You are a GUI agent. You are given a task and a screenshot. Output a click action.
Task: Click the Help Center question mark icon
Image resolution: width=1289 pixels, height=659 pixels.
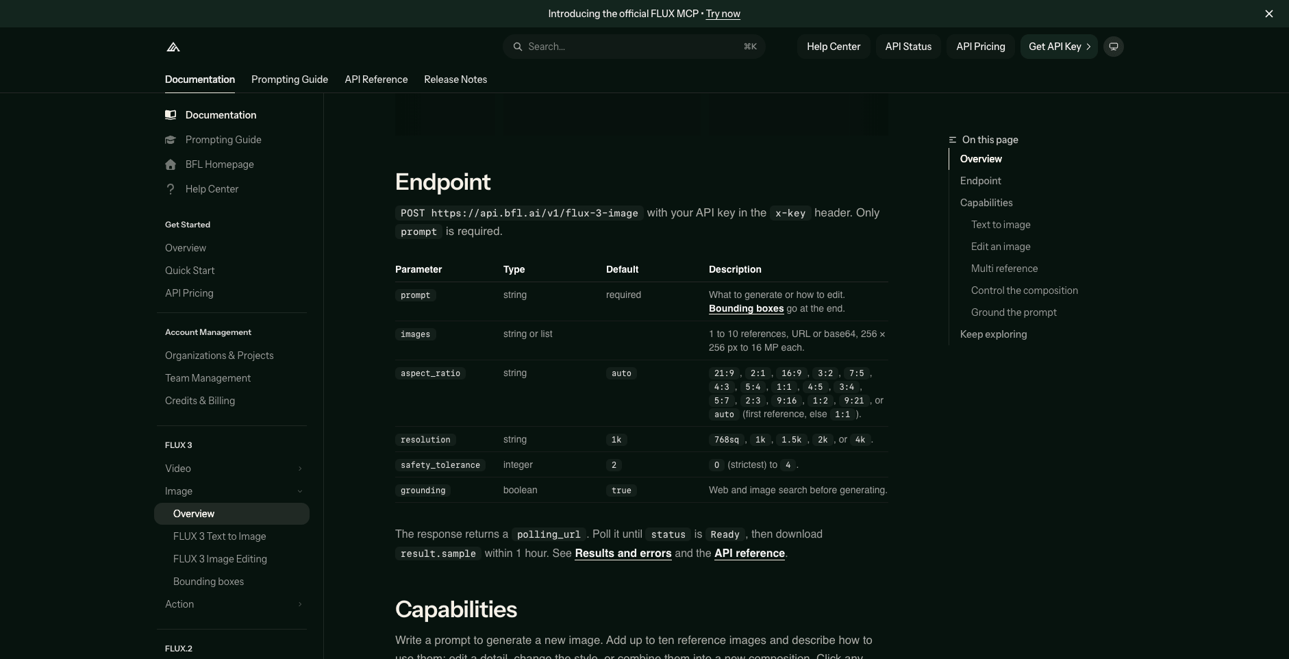[171, 189]
